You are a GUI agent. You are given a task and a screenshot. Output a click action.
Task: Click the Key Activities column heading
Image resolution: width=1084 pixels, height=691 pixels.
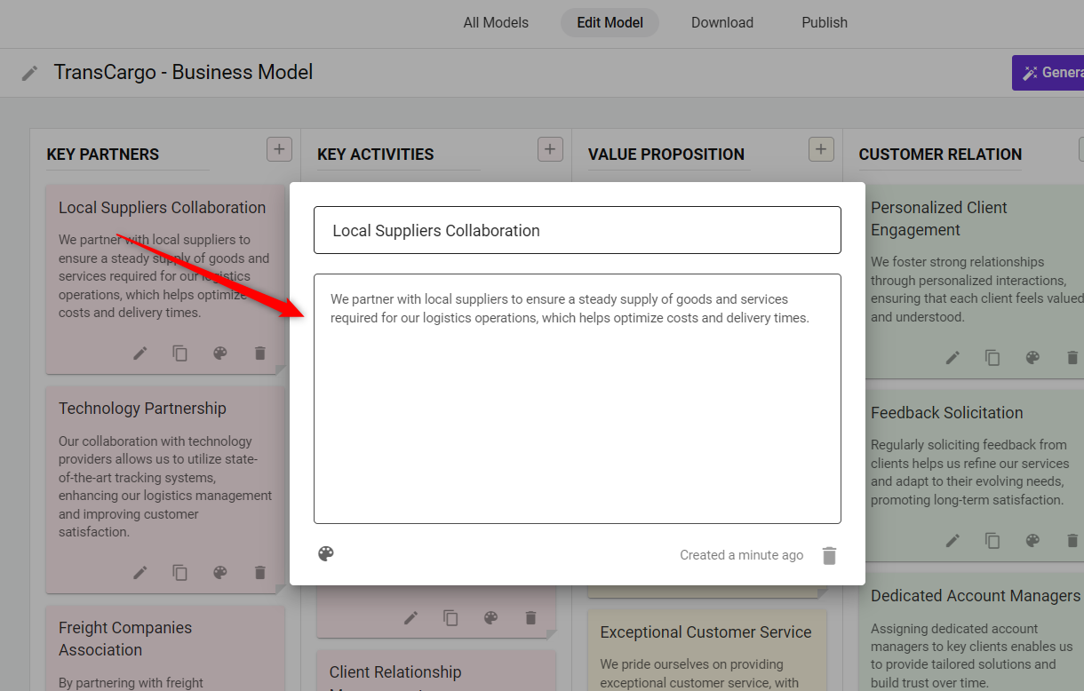tap(376, 155)
